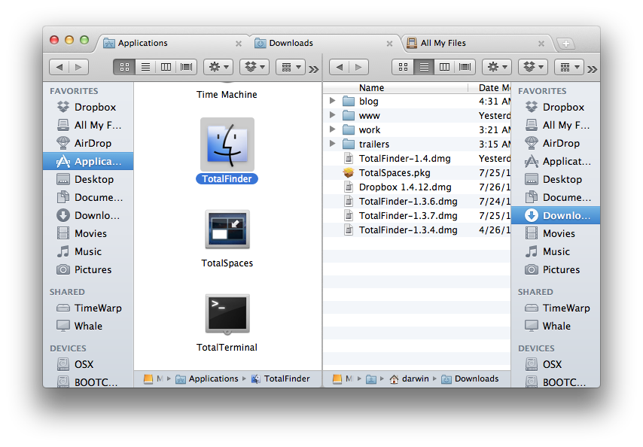Switch right pane to column view
Screen dimensions: 643x447
tap(444, 67)
